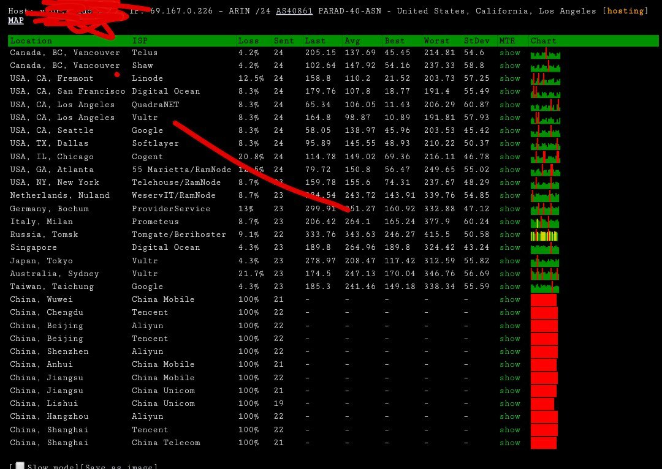Click ProviderService ISP name
Screen dimensions: 662x469
tap(171, 209)
